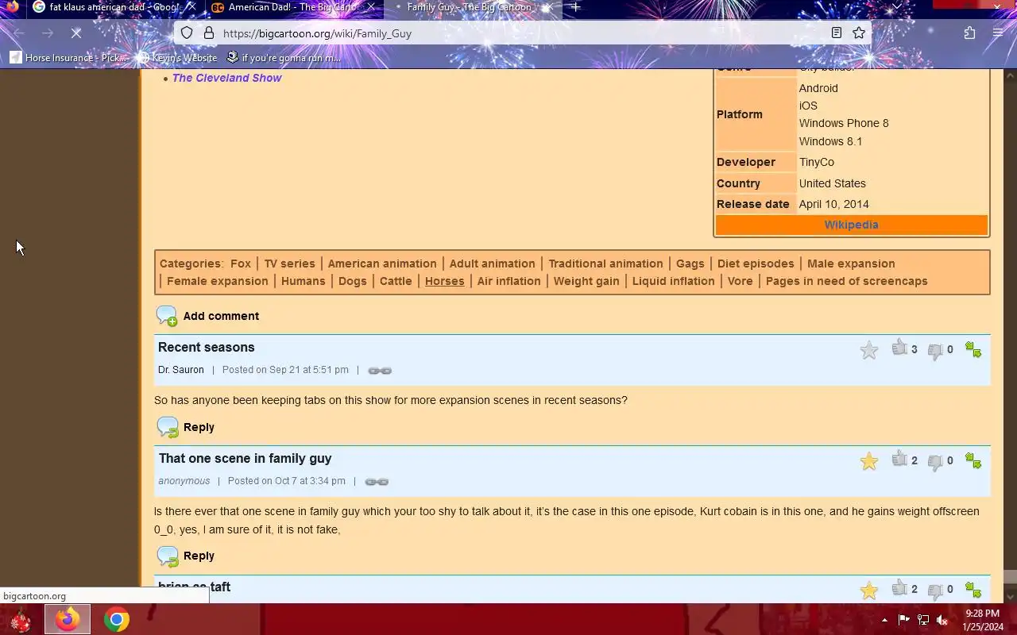1017x635 pixels.
Task: Show hidden system tray icons
Action: coord(884,620)
